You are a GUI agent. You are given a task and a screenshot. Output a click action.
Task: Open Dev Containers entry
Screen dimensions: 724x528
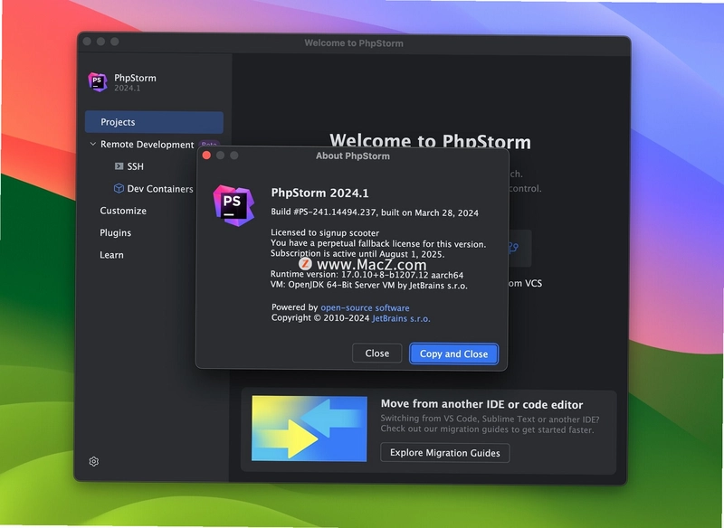click(160, 189)
